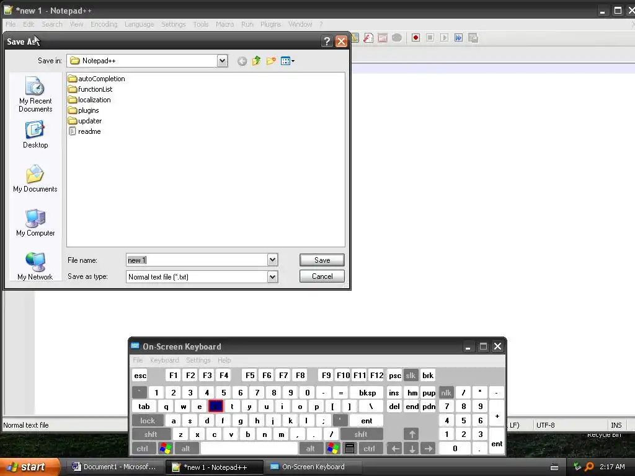Viewport: 635px width, 476px height.
Task: Click the Cancel button in Save As
Action: 322,276
